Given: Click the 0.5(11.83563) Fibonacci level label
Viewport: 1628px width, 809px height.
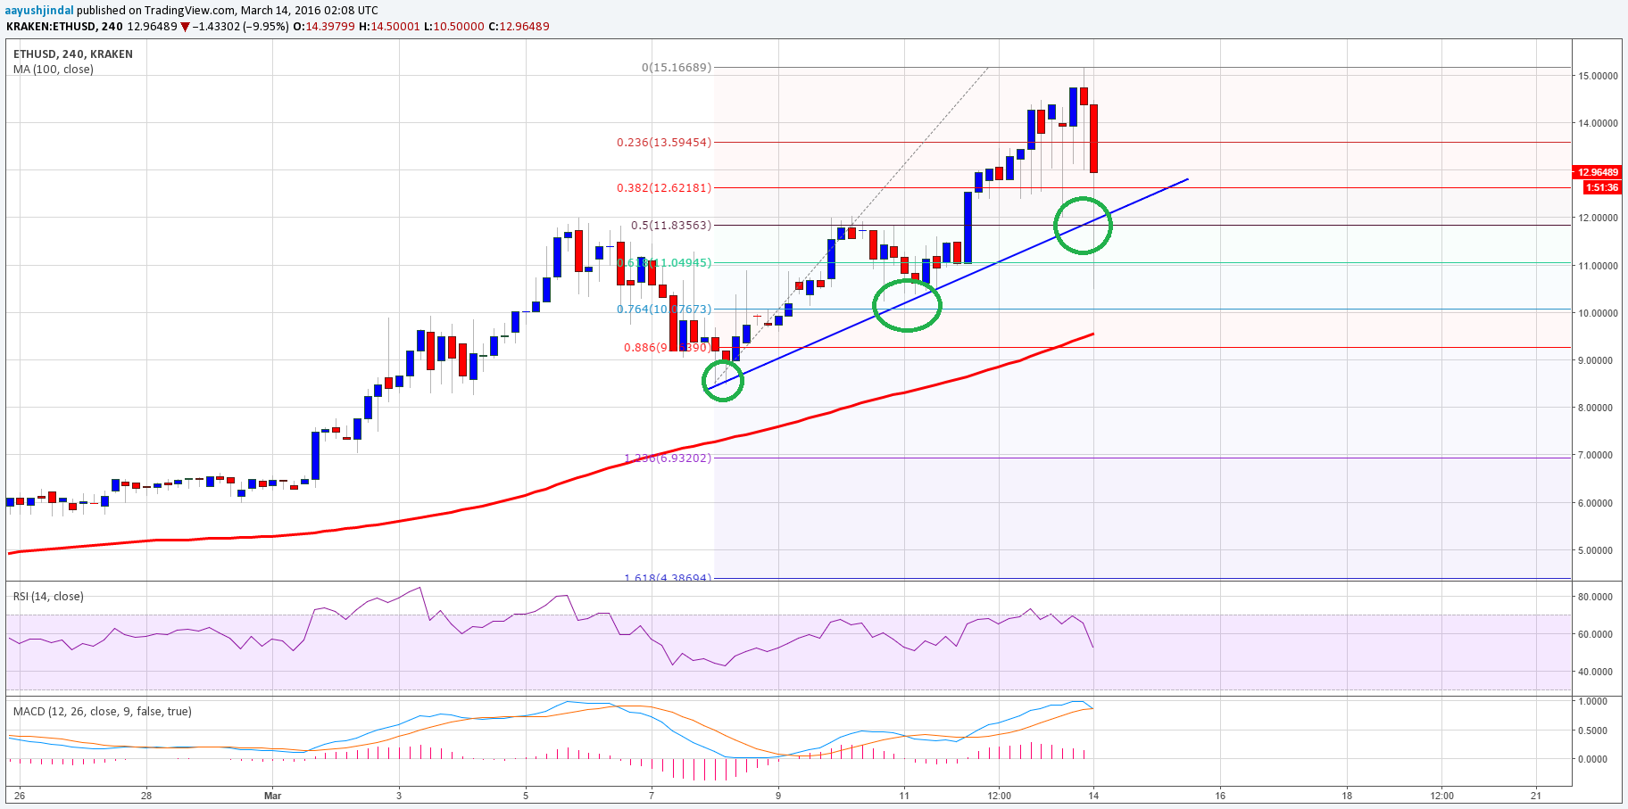Looking at the screenshot, I should [671, 226].
